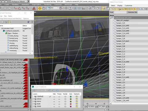Make interior the current layer via its checkbox
The height and width of the screenshot is (111, 148).
coord(50,101)
